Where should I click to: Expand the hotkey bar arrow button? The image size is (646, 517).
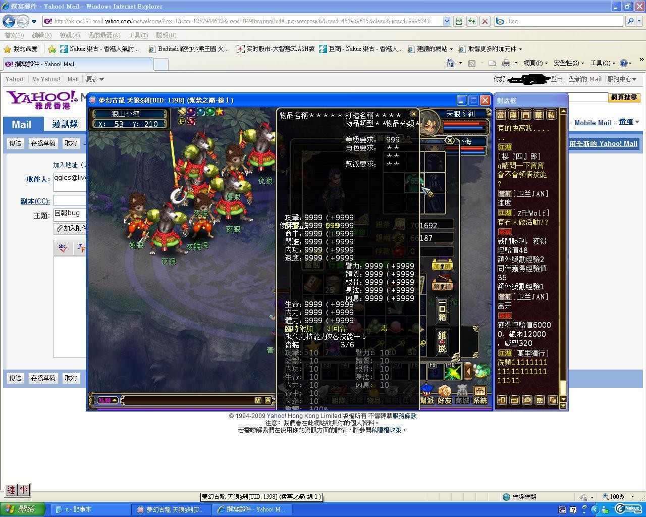coord(468,372)
